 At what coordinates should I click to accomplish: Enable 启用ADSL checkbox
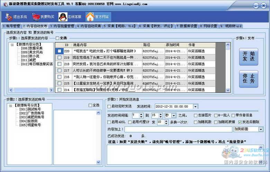tap(109, 122)
